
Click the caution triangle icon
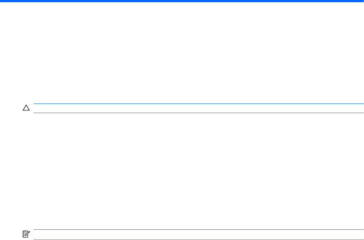coord(26,108)
